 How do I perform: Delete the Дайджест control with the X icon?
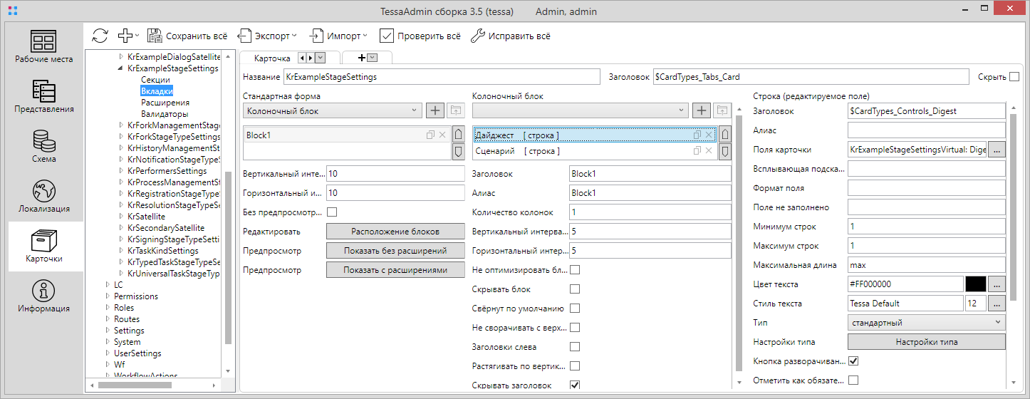709,135
